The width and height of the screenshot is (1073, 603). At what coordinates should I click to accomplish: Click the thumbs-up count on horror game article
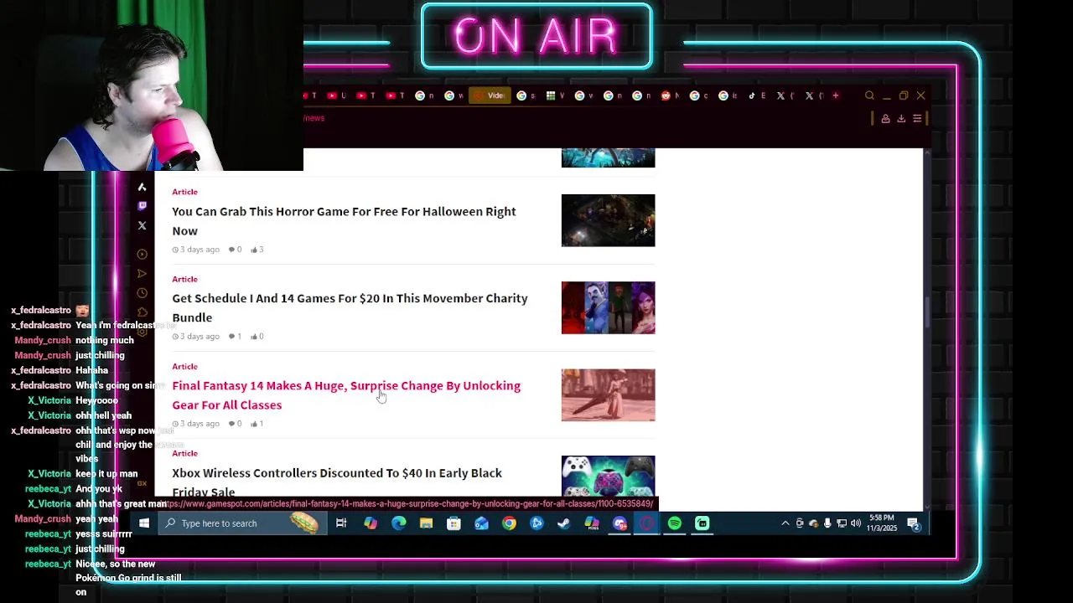pos(257,250)
